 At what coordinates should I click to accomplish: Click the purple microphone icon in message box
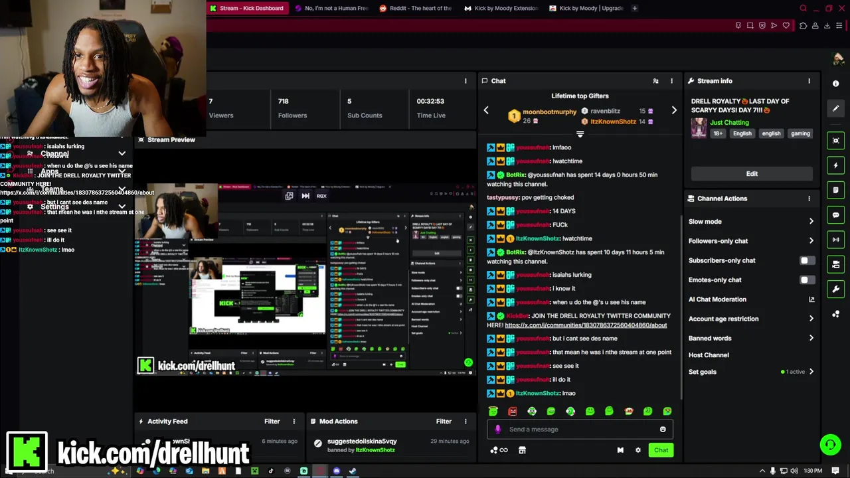[498, 429]
